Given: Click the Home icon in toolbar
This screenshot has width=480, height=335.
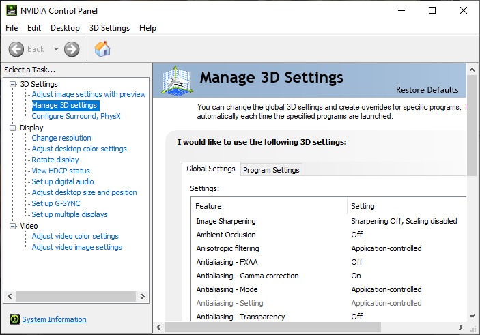Looking at the screenshot, I should coord(102,49).
